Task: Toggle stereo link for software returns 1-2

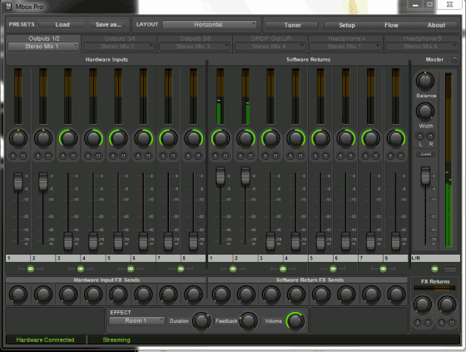Action: tap(233, 269)
